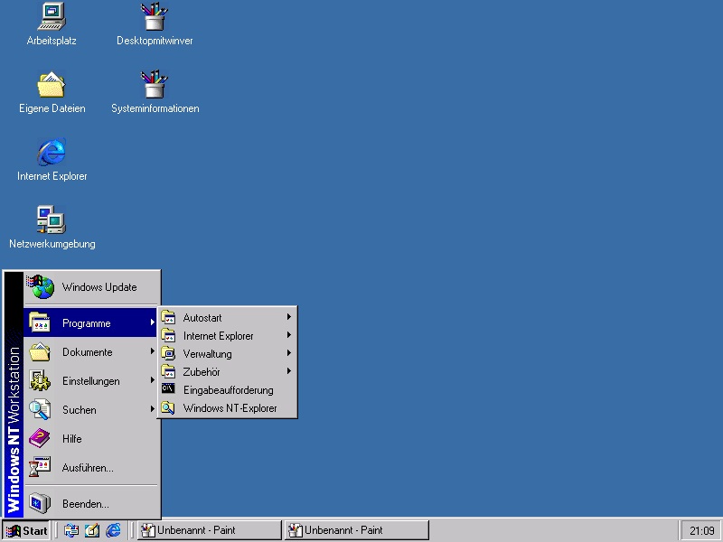Click the Autostart label text
The image size is (723, 542).
tap(202, 318)
